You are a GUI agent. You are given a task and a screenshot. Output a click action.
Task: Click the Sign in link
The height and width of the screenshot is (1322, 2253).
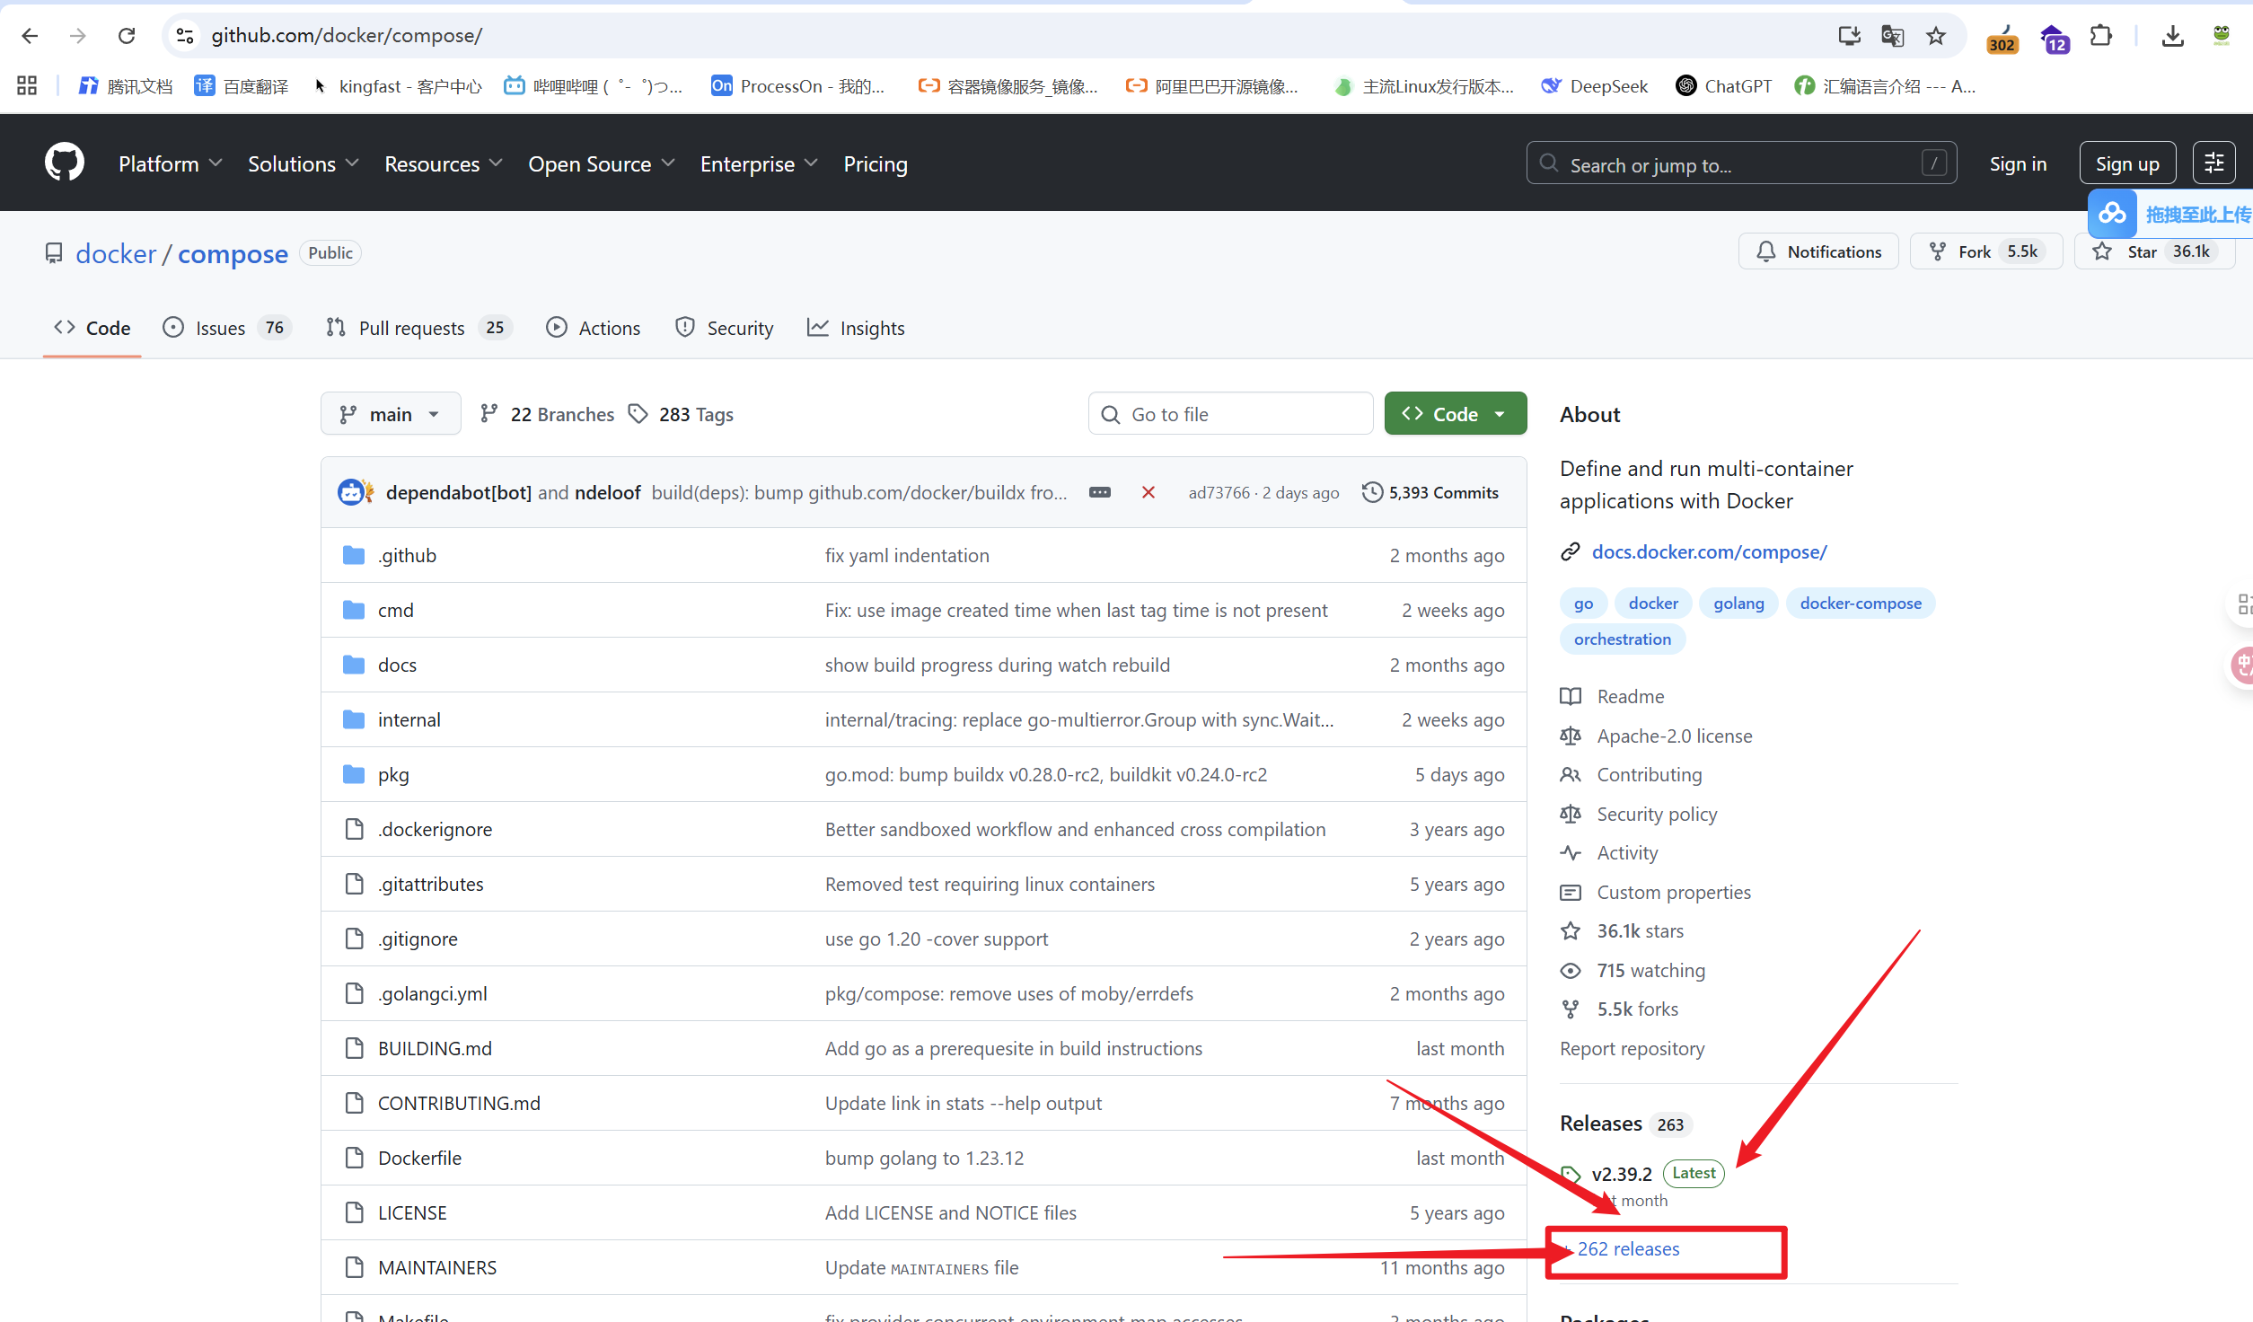[x=2018, y=163]
